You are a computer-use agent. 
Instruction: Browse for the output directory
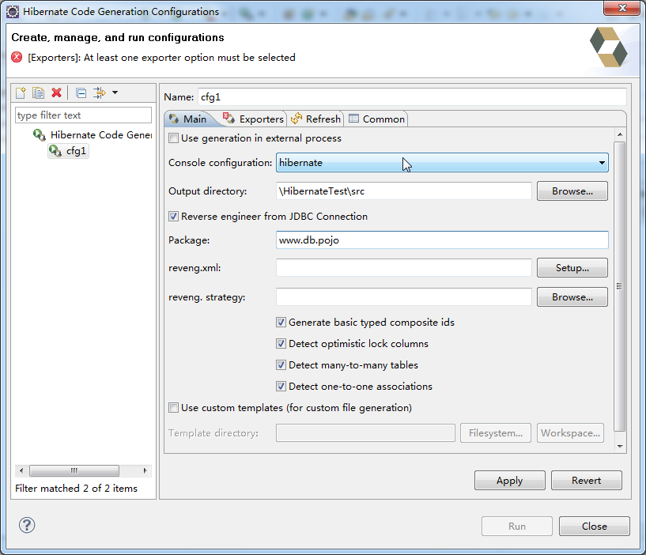click(572, 191)
